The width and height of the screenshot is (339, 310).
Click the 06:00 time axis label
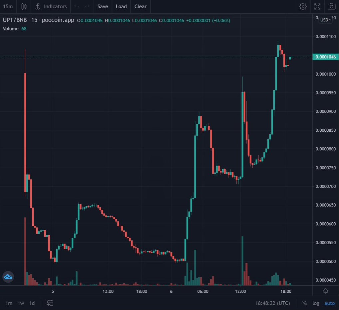tap(203, 291)
